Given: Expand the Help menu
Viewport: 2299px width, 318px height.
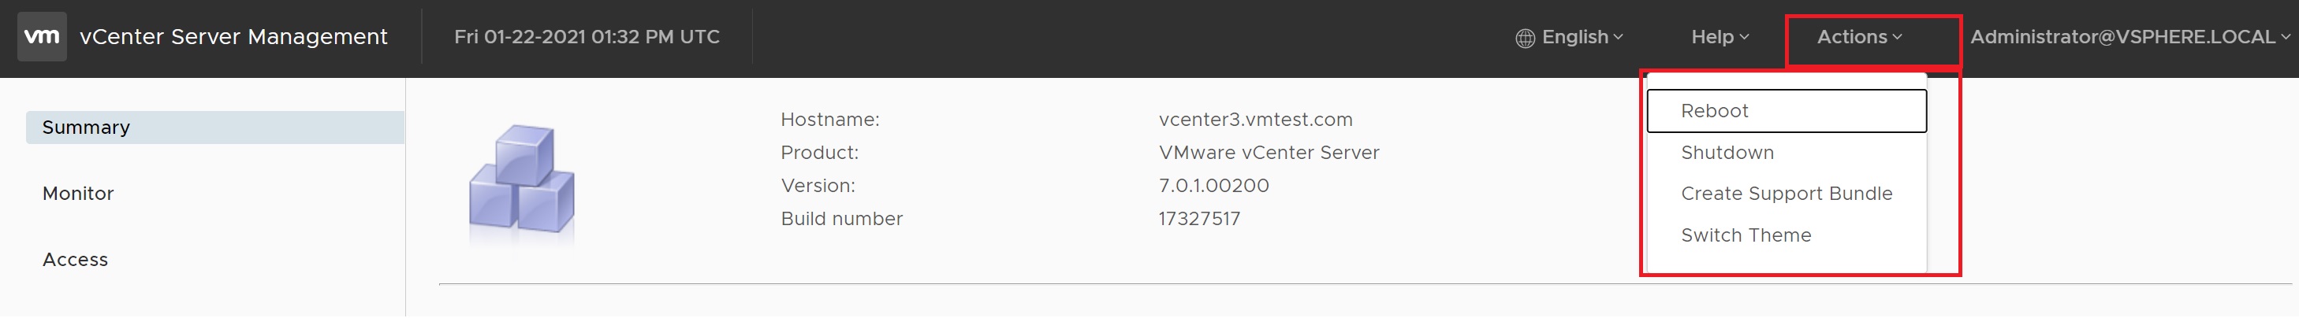Looking at the screenshot, I should [x=1720, y=38].
